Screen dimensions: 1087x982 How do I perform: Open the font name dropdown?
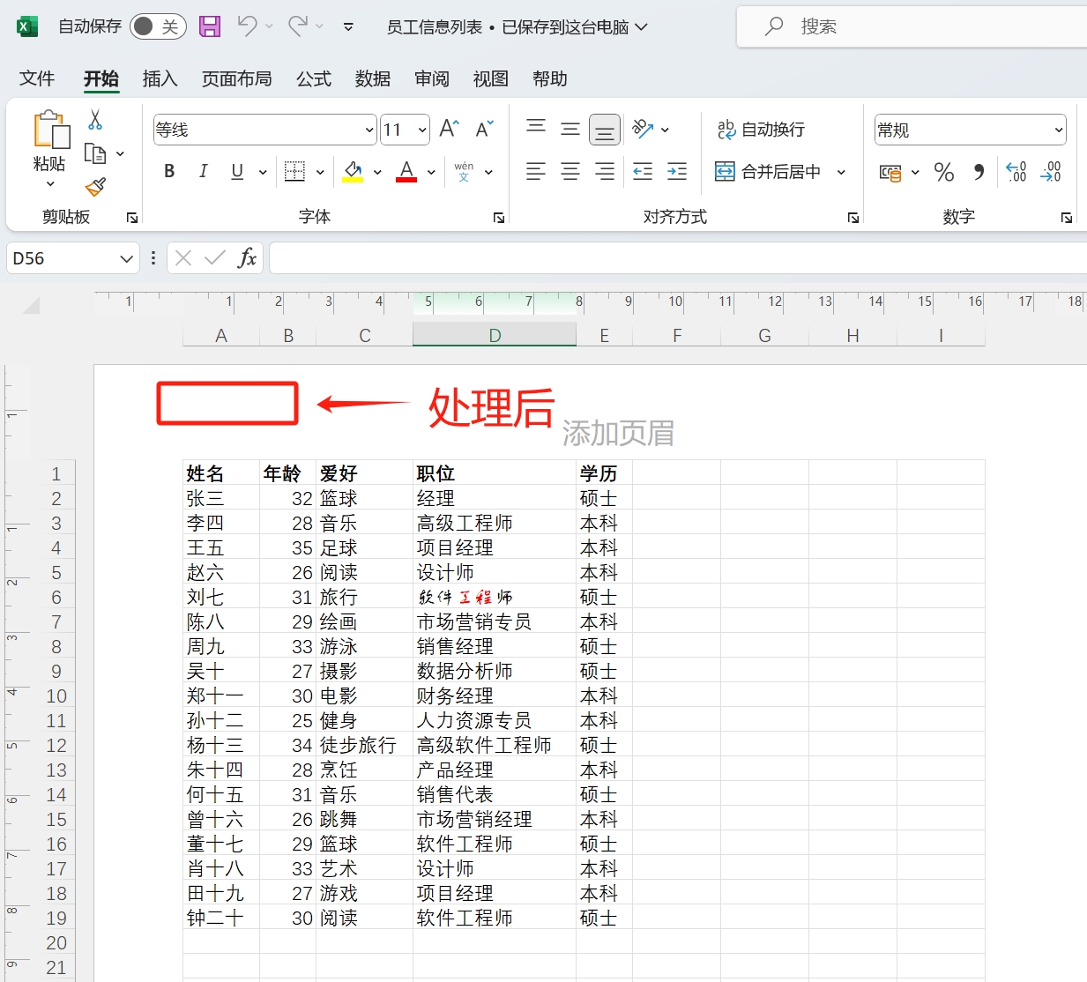coord(371,130)
